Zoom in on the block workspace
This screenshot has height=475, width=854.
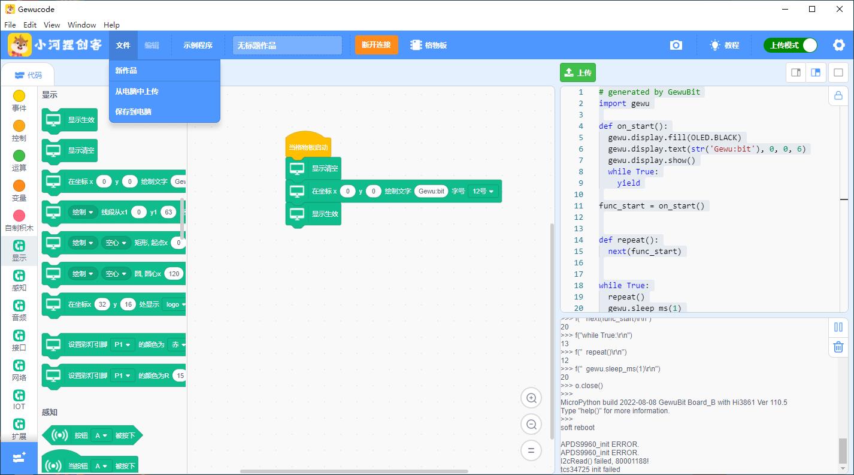(531, 398)
